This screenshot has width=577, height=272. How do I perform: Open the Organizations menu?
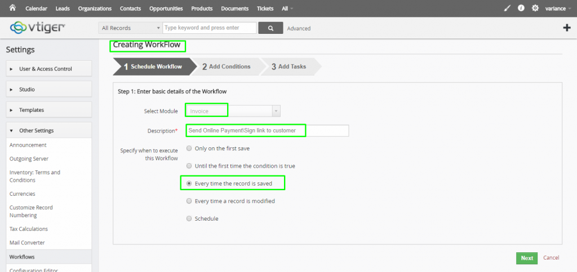[x=95, y=8]
